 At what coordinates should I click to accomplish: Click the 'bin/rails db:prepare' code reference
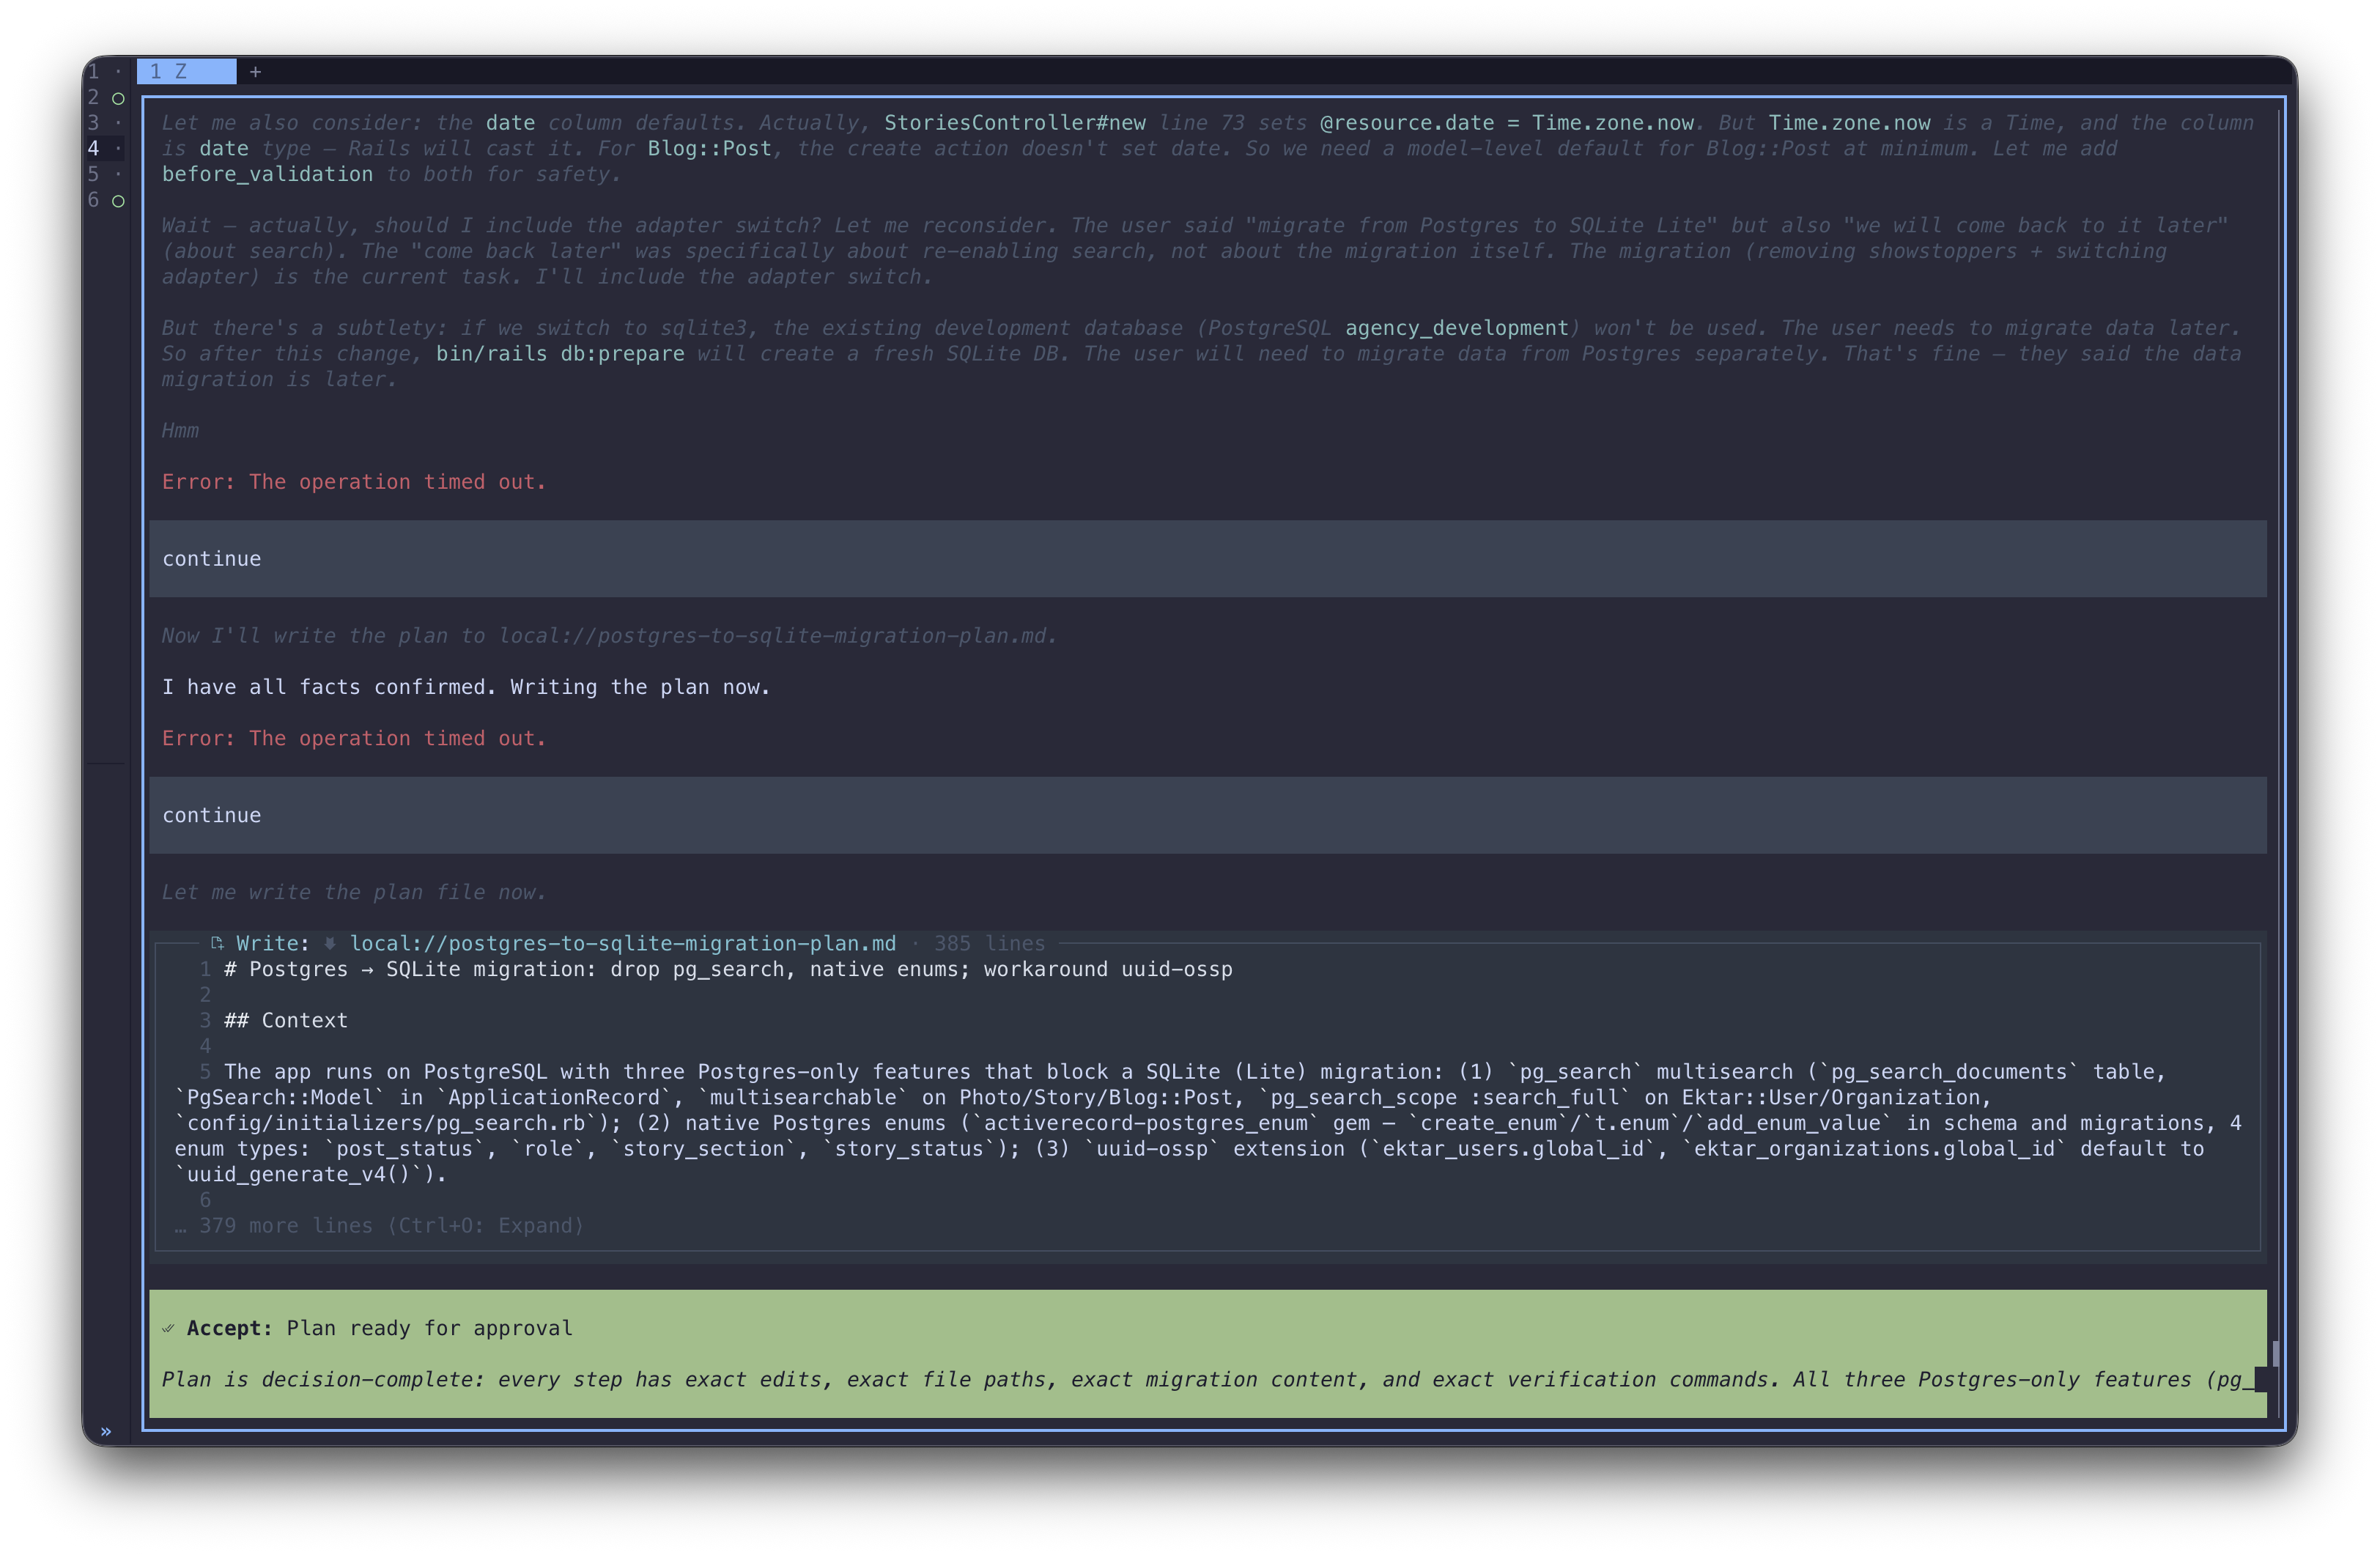(x=560, y=354)
